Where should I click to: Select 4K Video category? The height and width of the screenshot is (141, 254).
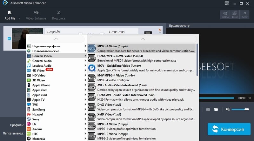coord(57,70)
